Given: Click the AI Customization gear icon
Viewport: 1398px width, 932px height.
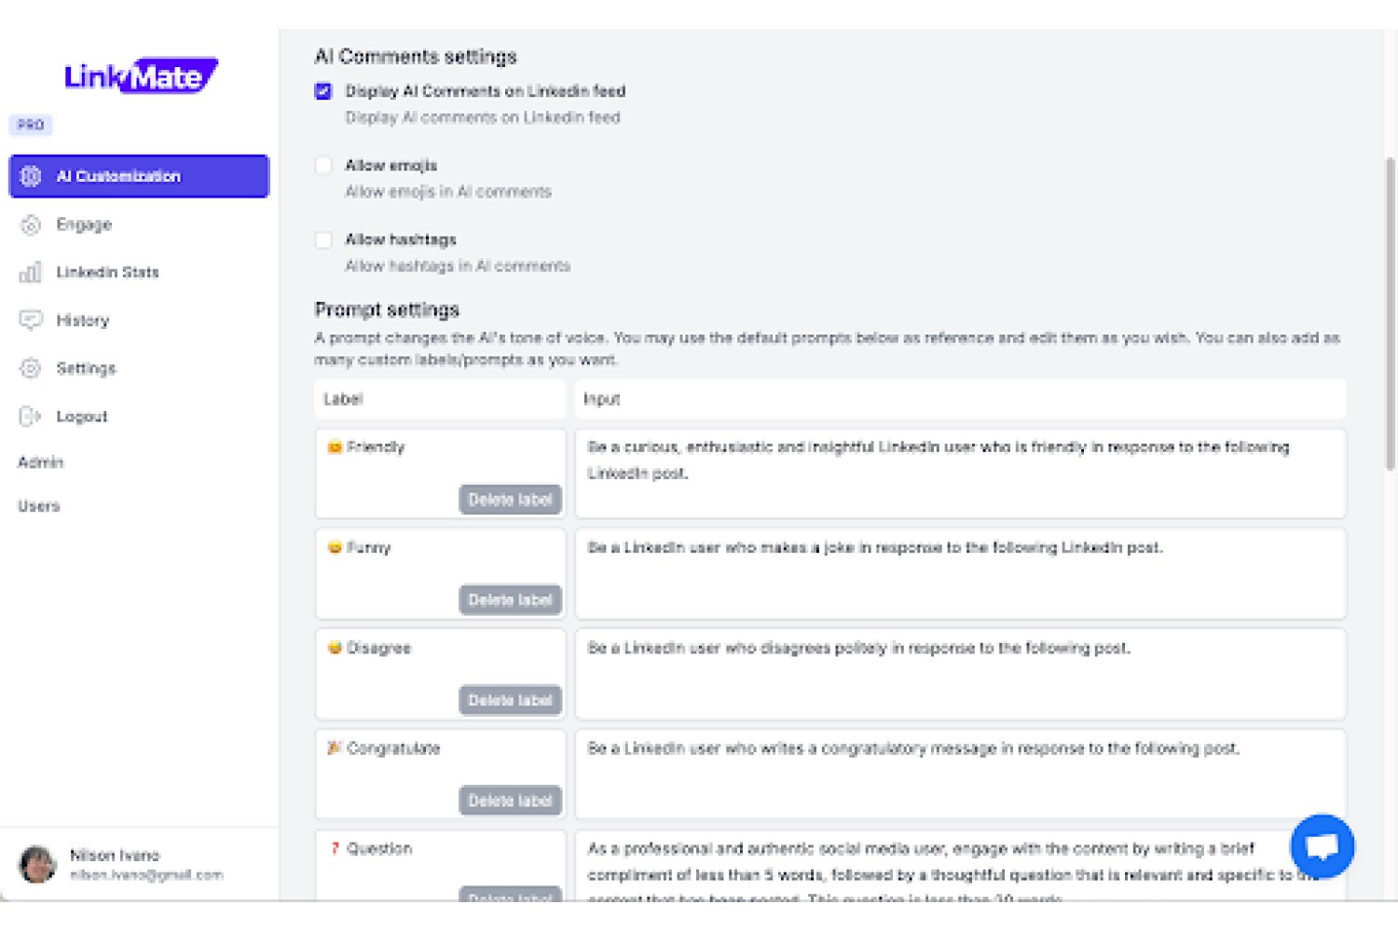Looking at the screenshot, I should 31,176.
